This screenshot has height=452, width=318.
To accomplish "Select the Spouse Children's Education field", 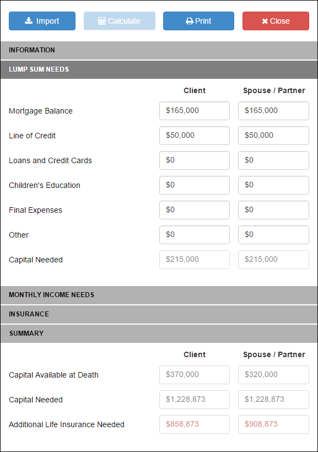I will [273, 185].
